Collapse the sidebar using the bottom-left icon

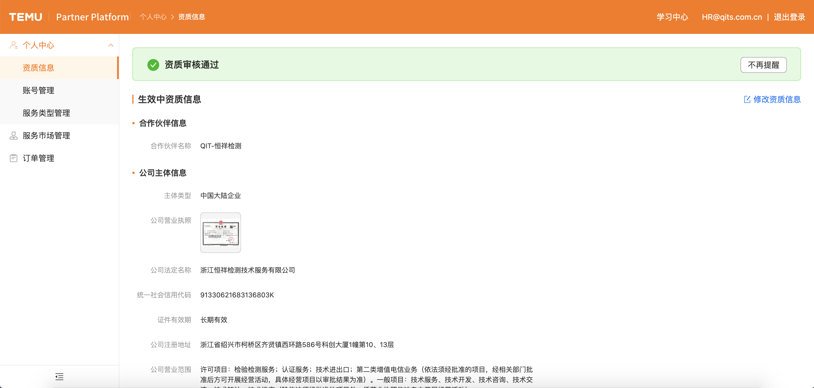point(59,377)
